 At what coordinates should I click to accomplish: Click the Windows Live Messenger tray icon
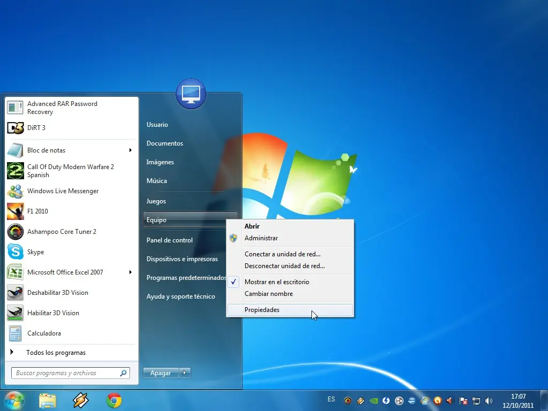pos(424,401)
